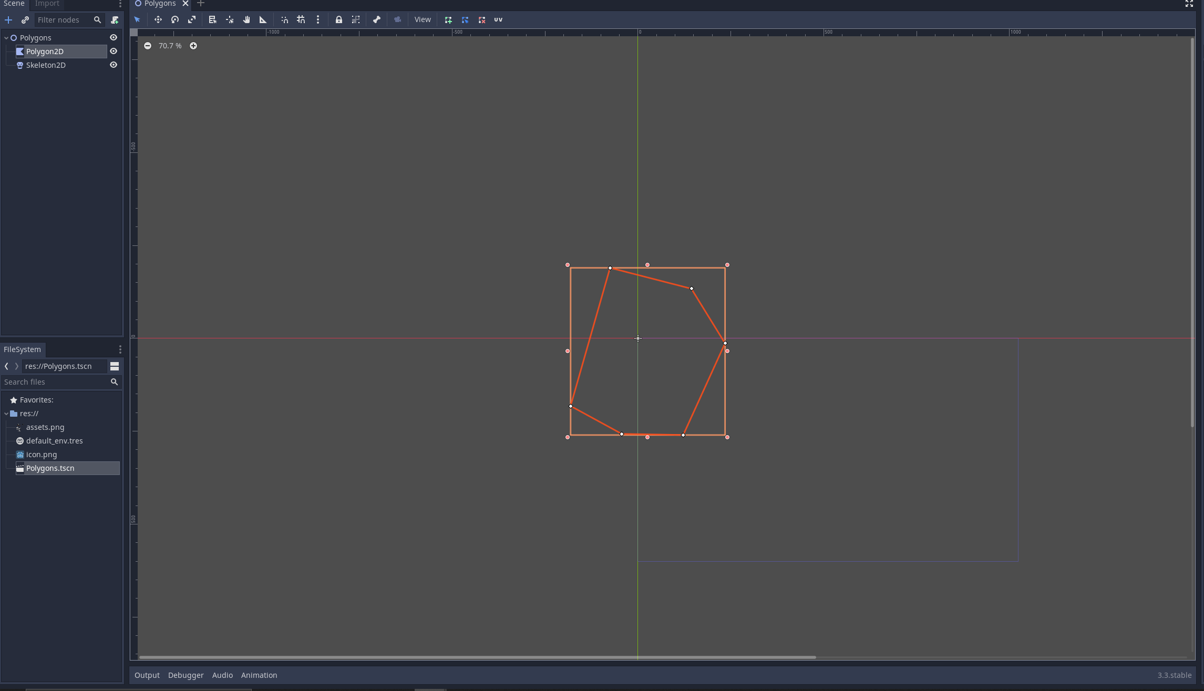
Task: Hide the Polygons root node
Action: [x=113, y=37]
